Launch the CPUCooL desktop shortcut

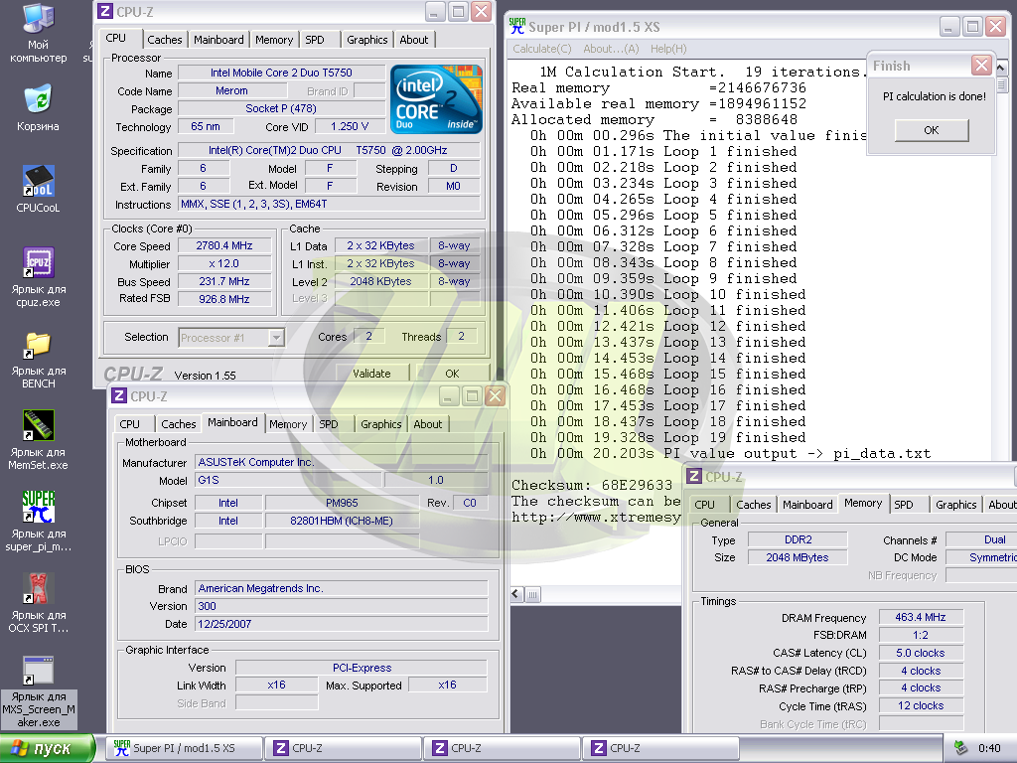[x=39, y=189]
